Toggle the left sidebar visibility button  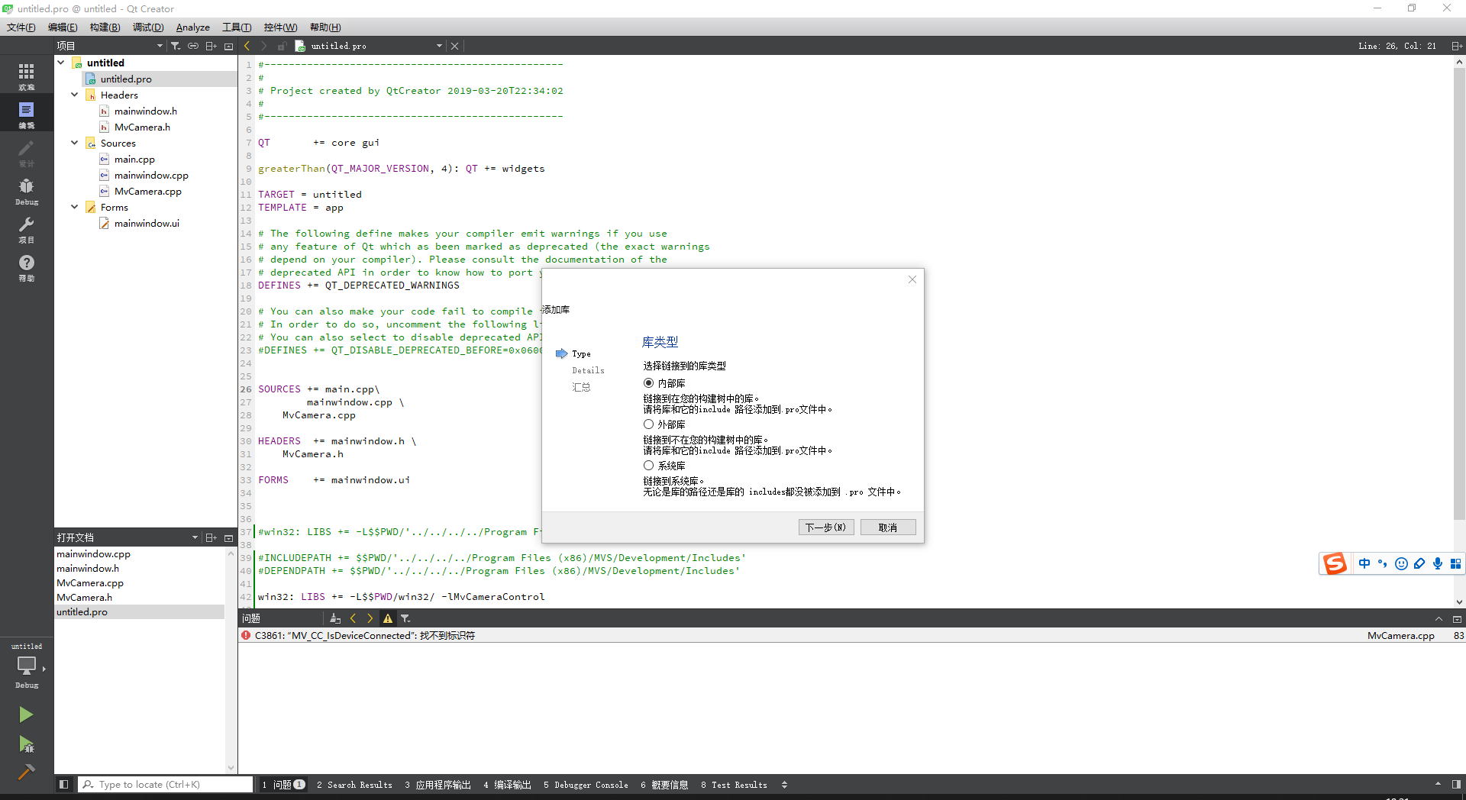(64, 784)
